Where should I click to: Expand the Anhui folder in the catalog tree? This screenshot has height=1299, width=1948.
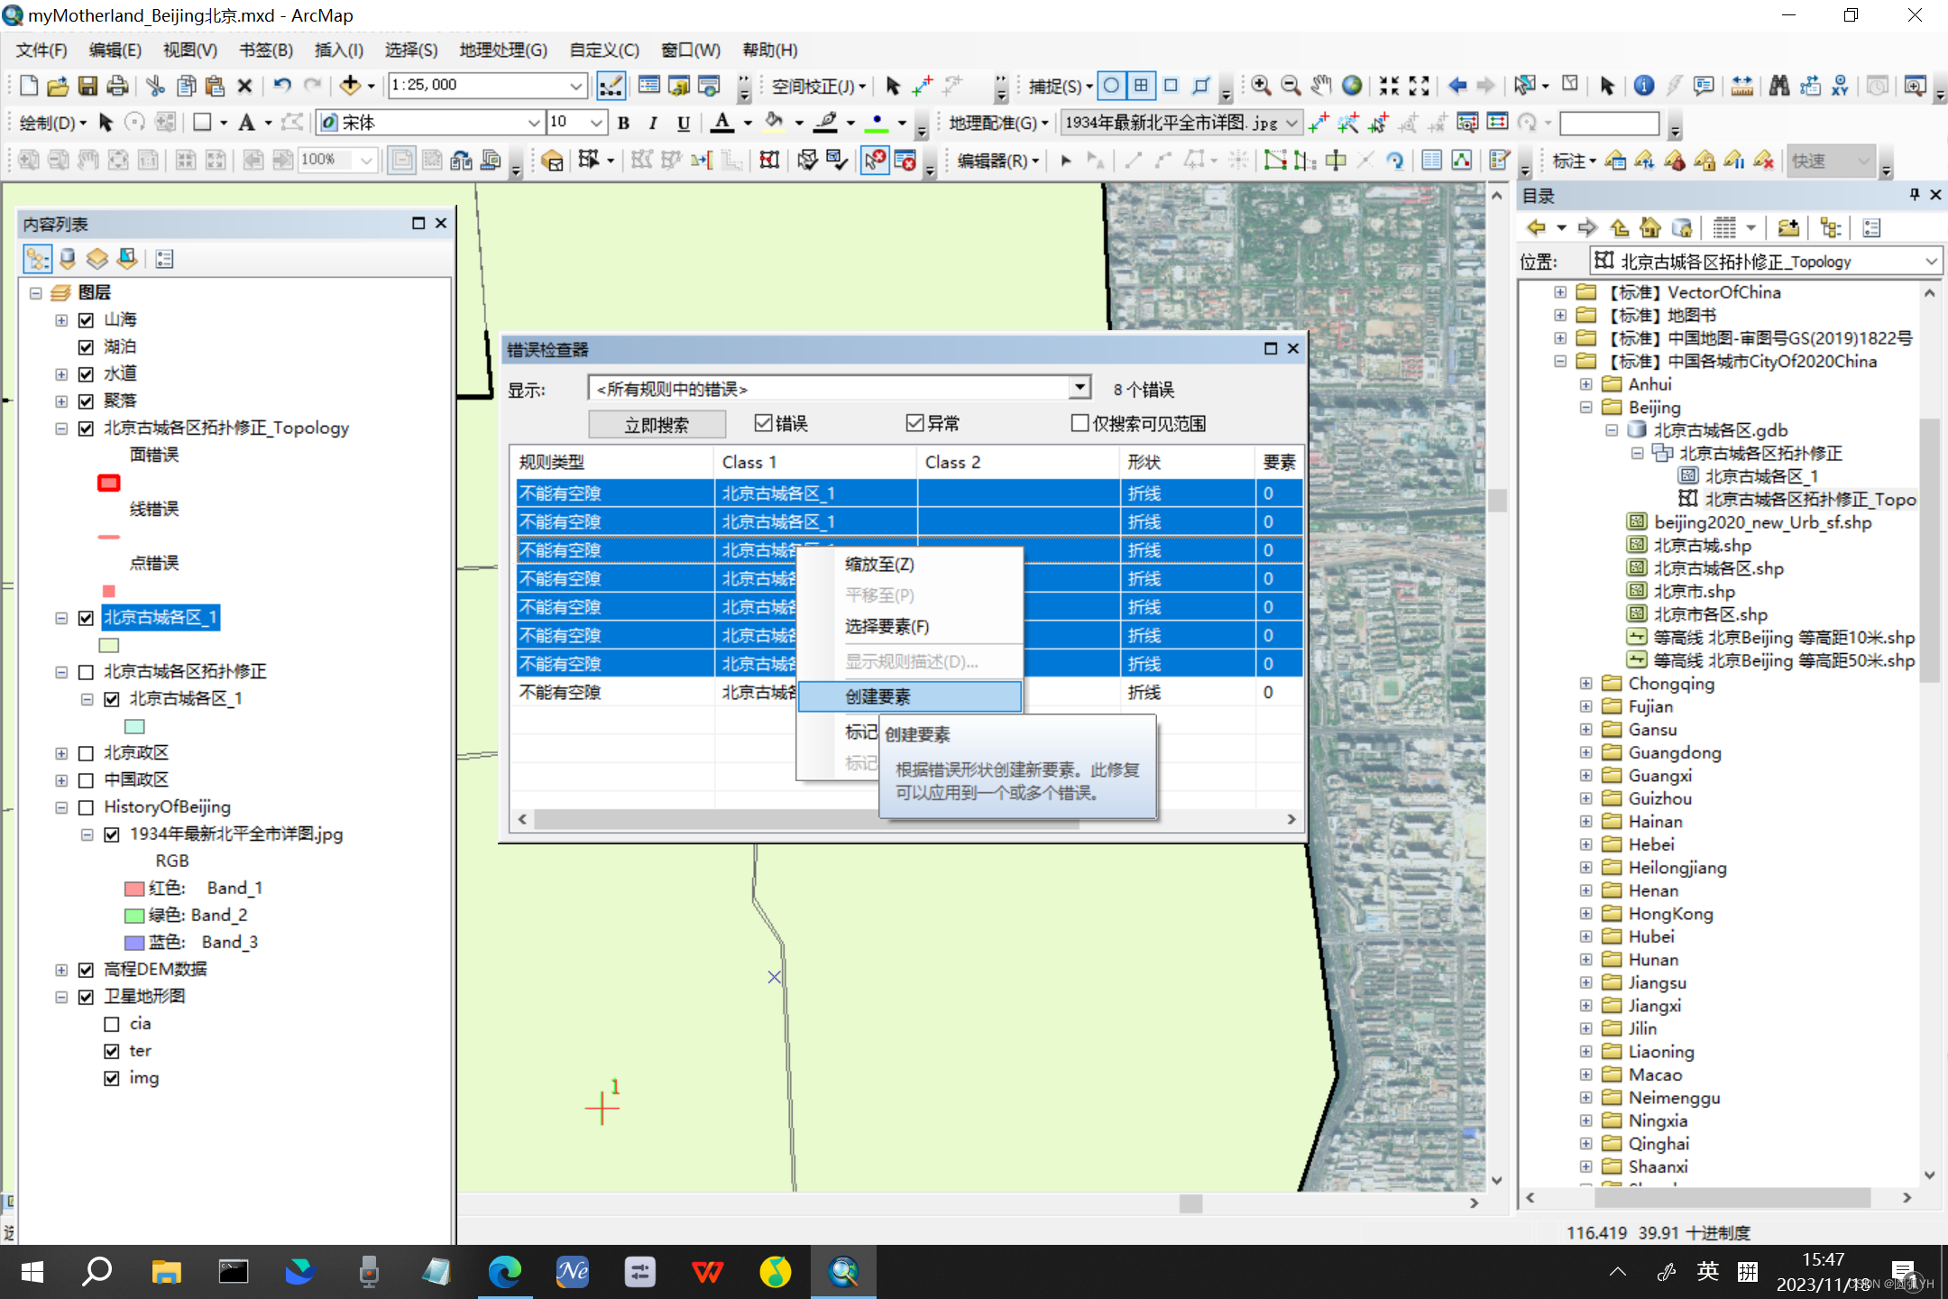pyautogui.click(x=1587, y=383)
